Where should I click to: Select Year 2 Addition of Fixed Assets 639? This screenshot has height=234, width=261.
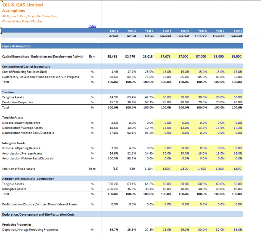[x=132, y=169]
